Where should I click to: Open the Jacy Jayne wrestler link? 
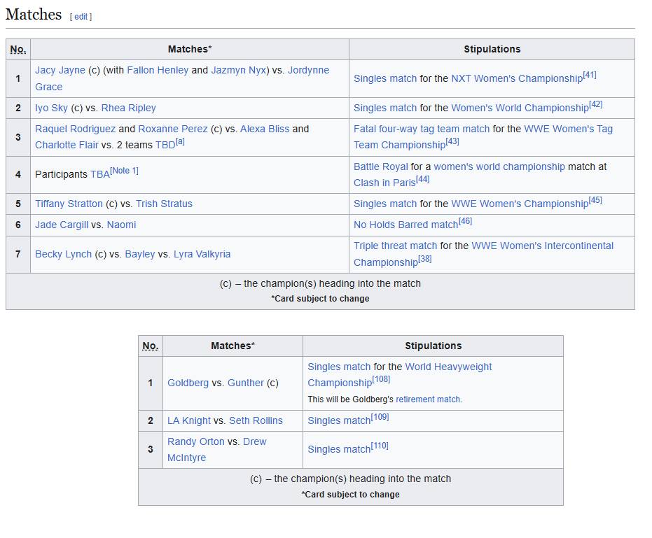tap(60, 70)
